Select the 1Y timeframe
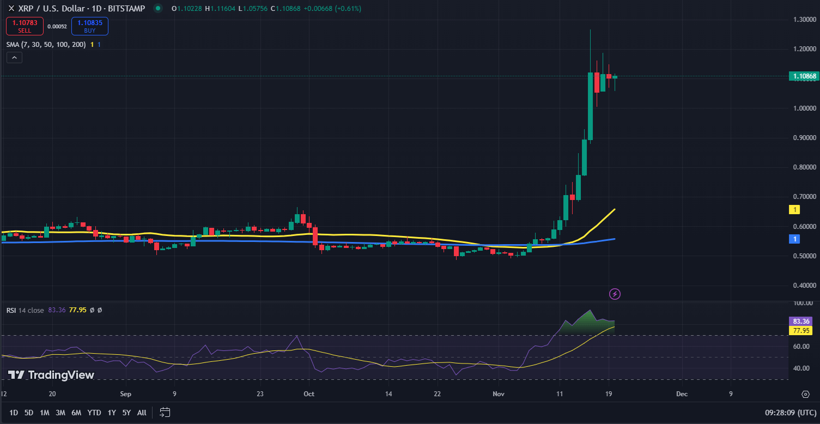 112,413
